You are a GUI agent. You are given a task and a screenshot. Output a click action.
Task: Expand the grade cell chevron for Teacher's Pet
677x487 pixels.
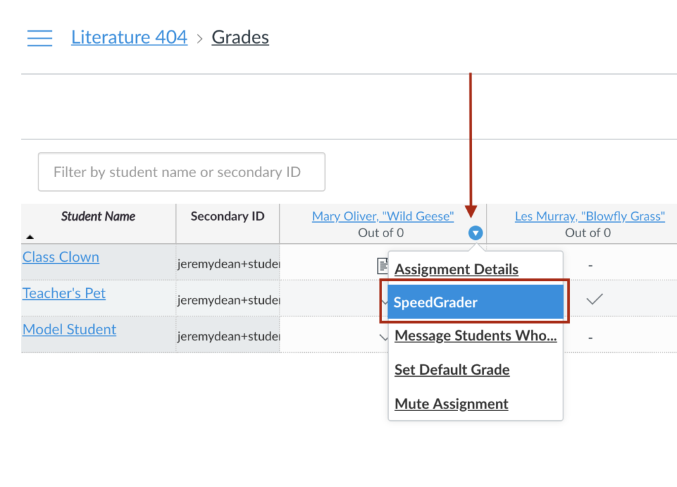384,301
